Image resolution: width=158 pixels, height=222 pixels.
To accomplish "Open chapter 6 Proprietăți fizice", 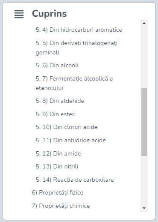I will [58, 192].
